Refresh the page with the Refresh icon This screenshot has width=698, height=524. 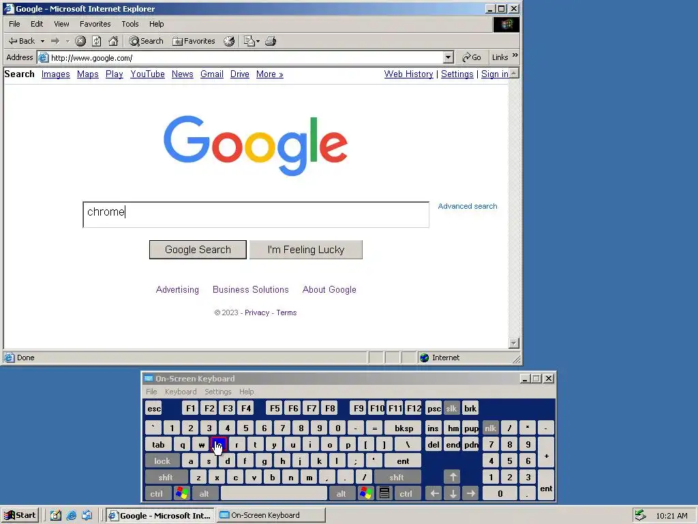97,41
